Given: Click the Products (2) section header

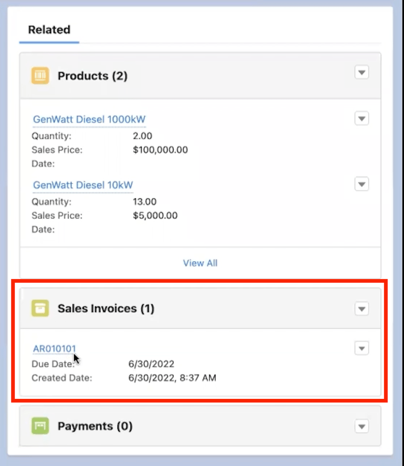Looking at the screenshot, I should pos(93,76).
